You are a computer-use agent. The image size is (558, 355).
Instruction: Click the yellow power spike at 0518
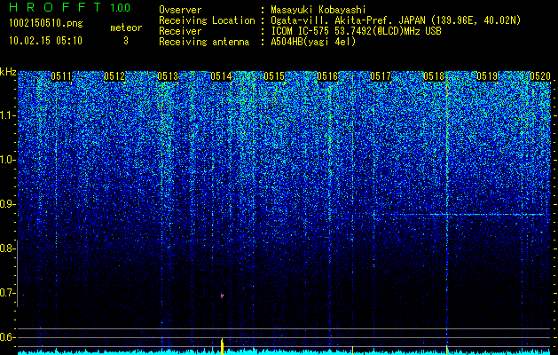(446, 350)
